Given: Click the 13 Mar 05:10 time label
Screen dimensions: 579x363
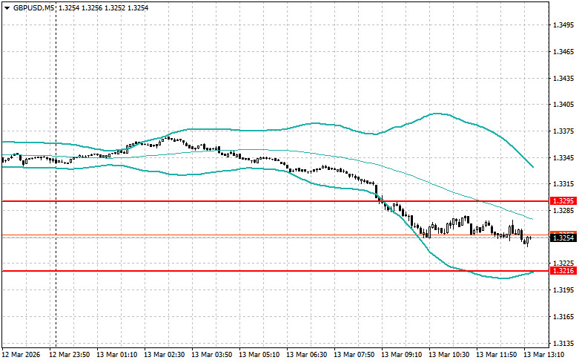Looking at the screenshot, I should [x=259, y=355].
